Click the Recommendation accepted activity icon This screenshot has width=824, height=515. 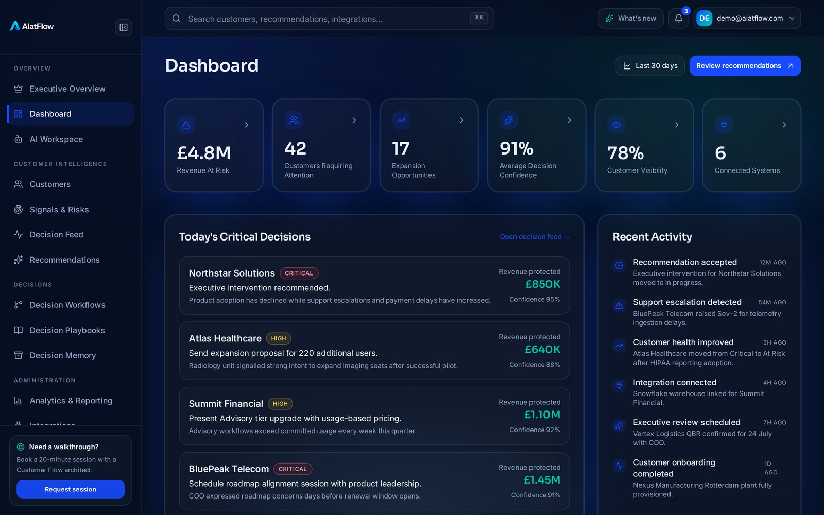pyautogui.click(x=620, y=266)
